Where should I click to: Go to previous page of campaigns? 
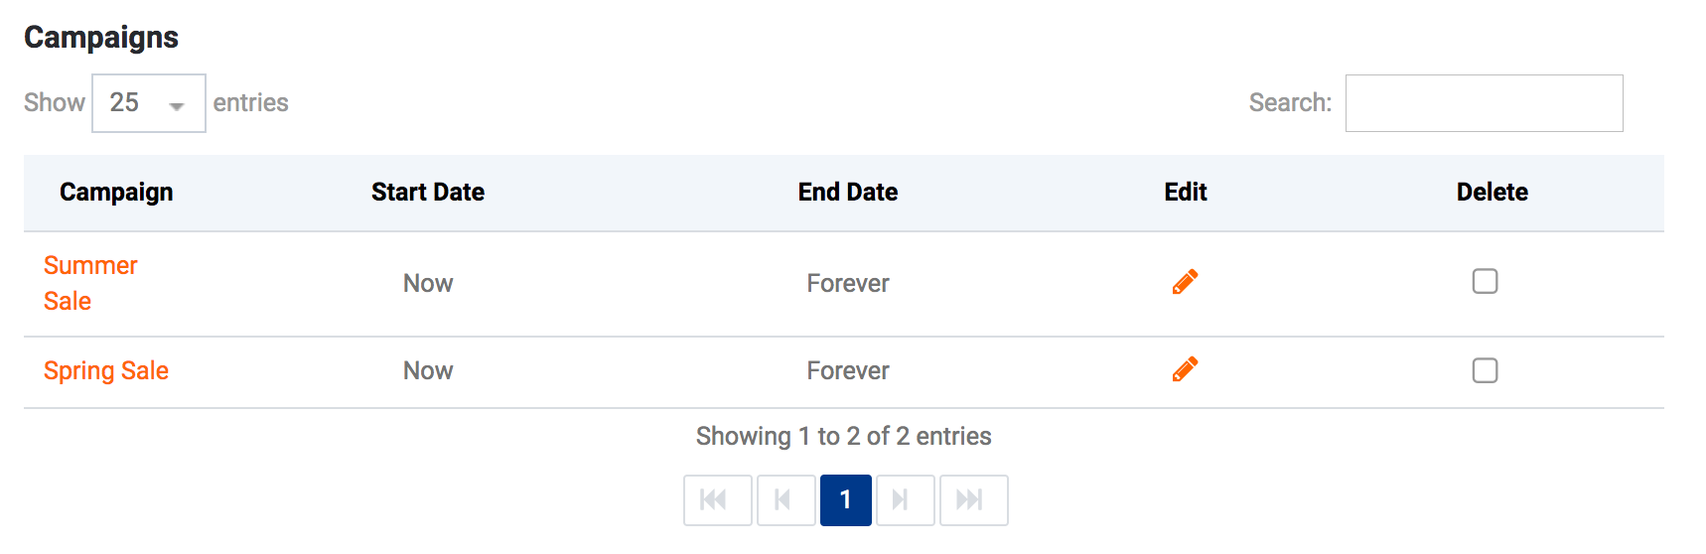click(x=785, y=499)
